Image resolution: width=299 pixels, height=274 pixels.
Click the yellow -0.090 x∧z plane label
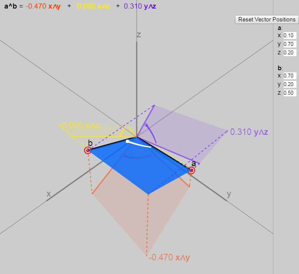tap(79, 125)
